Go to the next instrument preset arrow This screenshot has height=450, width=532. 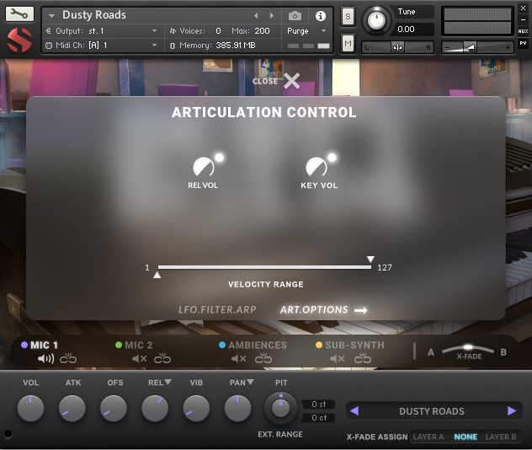point(271,16)
